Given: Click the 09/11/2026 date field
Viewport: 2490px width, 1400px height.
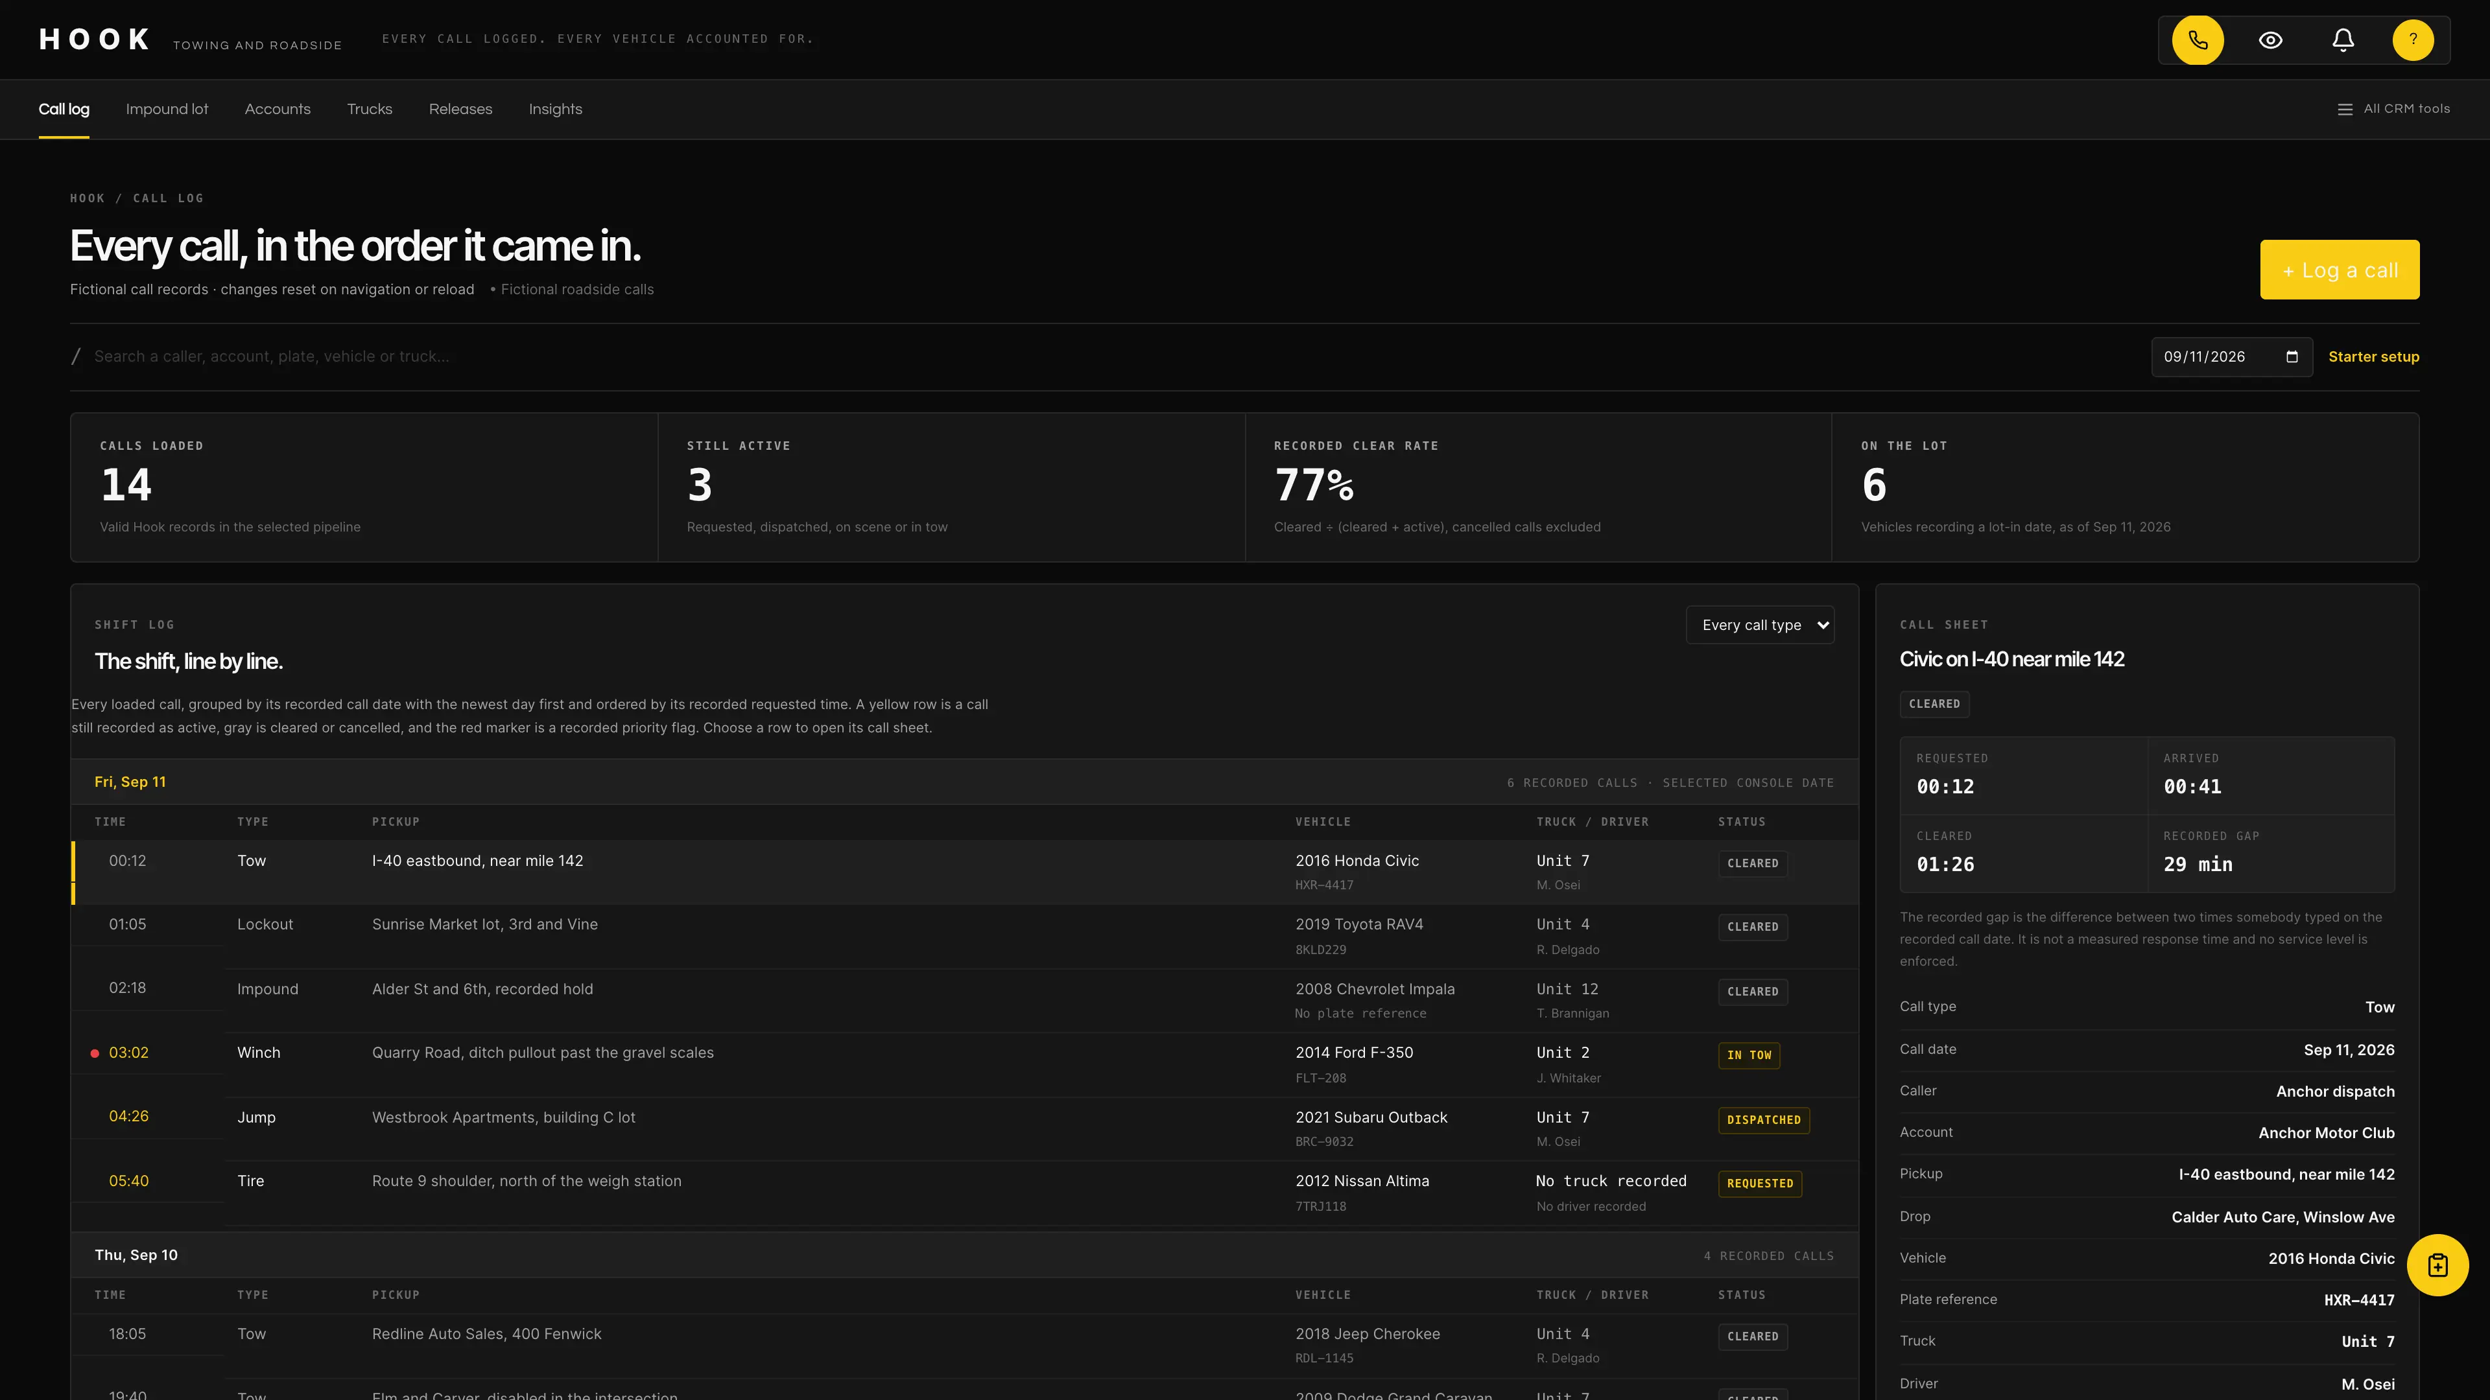Looking at the screenshot, I should 2231,356.
